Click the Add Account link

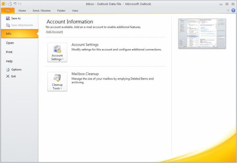55,31
